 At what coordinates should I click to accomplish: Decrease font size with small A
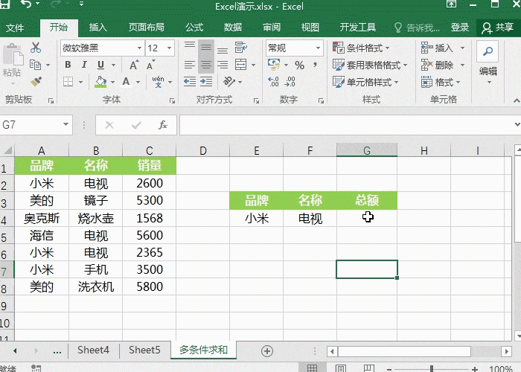(150, 65)
